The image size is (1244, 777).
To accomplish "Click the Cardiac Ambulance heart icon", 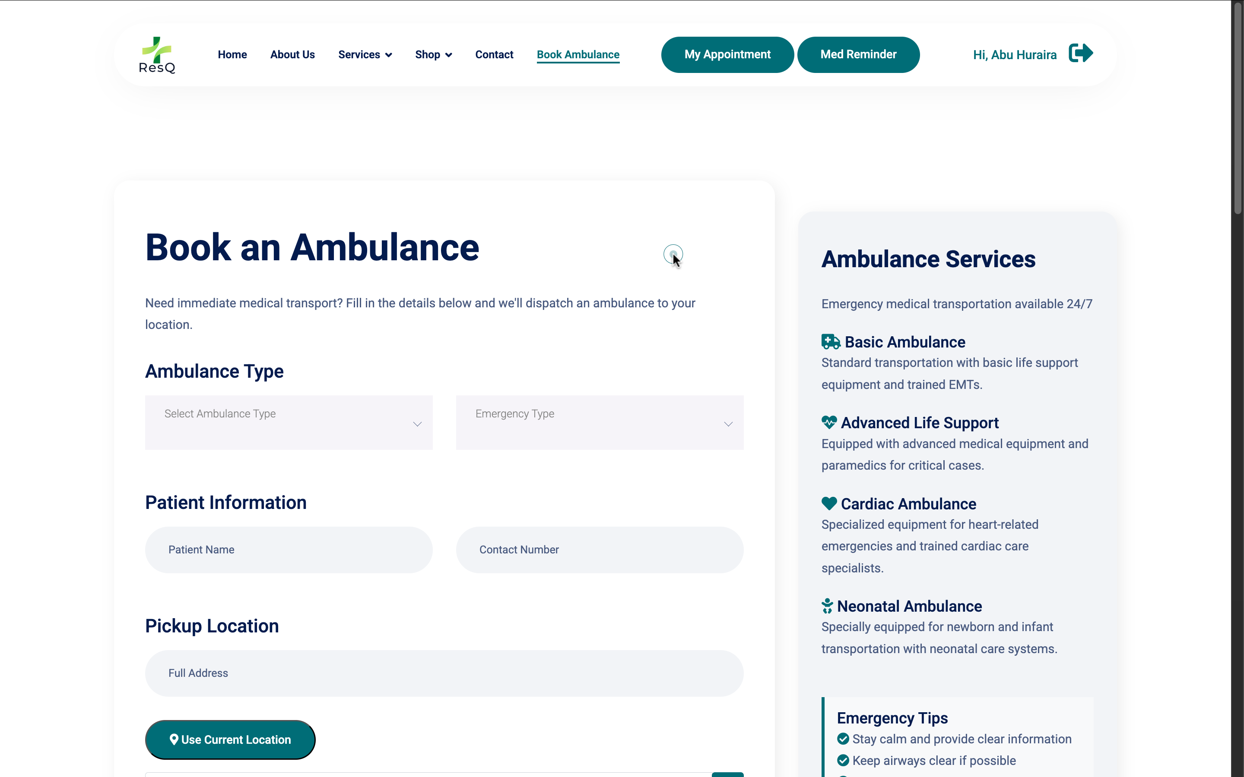I will 828,503.
